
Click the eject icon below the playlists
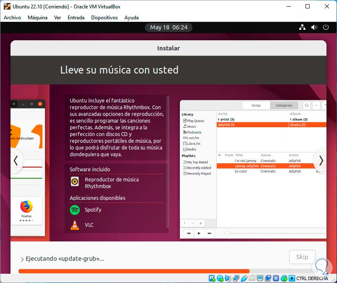200,223
